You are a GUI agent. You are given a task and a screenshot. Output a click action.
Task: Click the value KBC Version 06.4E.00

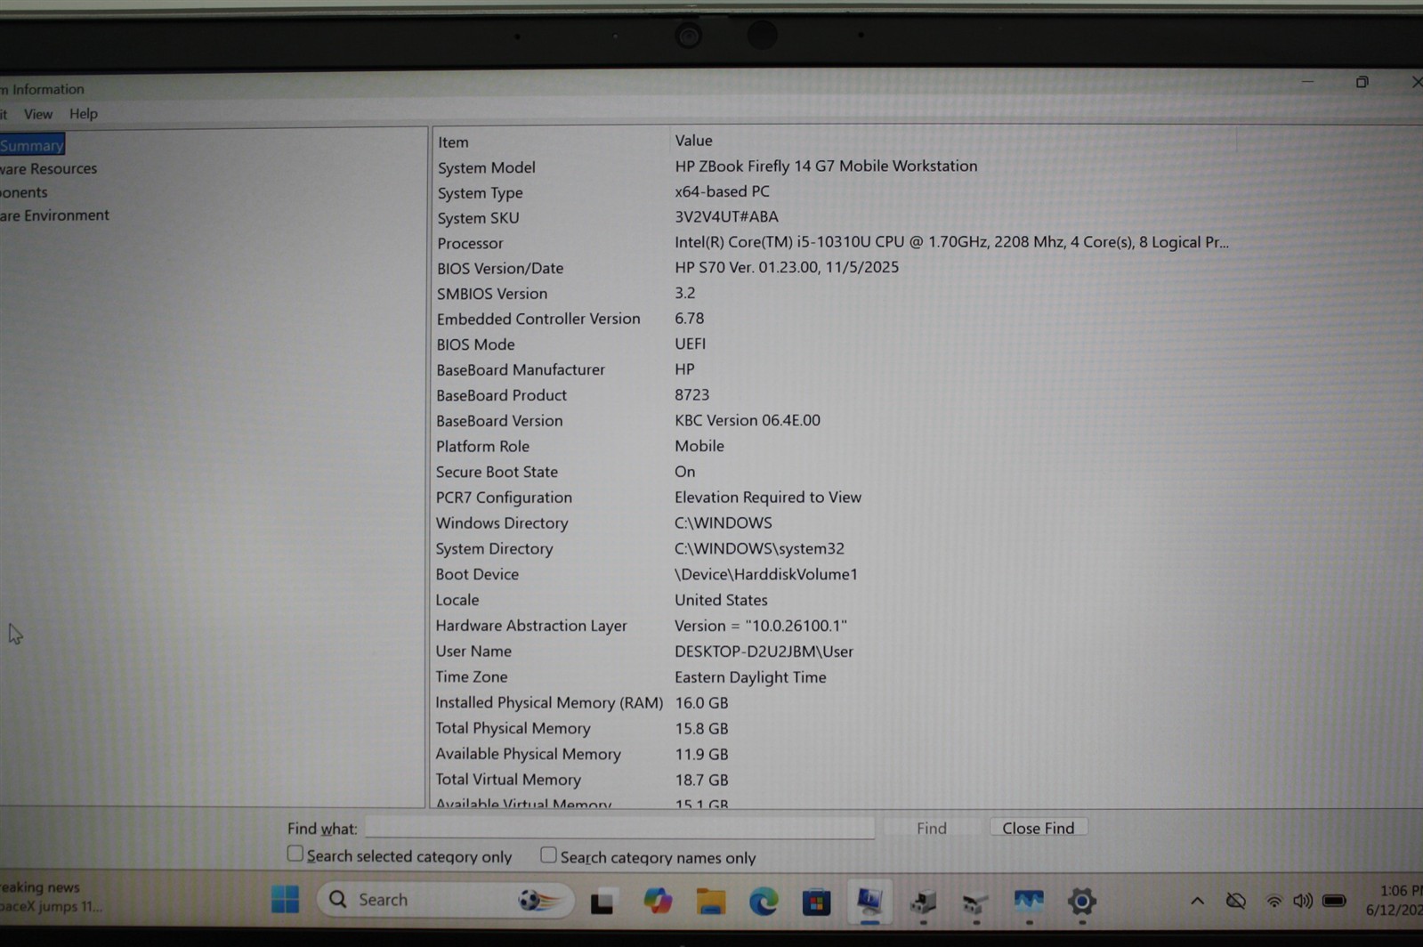pos(748,420)
